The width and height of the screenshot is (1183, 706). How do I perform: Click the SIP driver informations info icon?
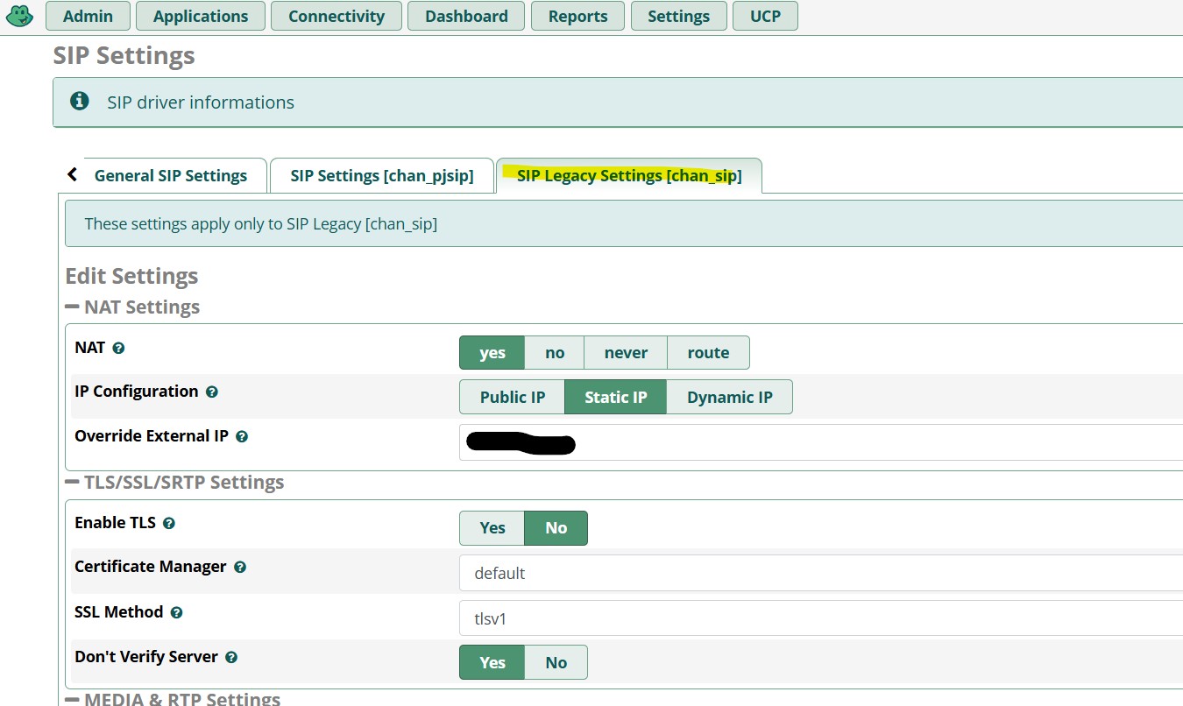[80, 102]
